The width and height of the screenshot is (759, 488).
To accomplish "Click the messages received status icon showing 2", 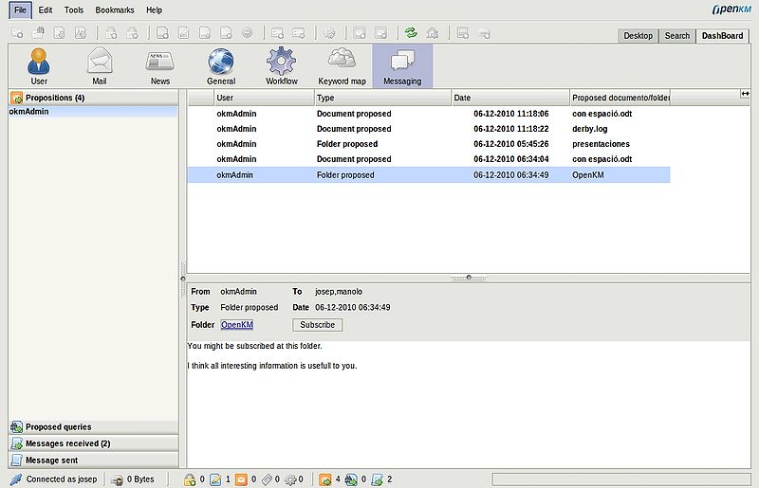I will [377, 479].
